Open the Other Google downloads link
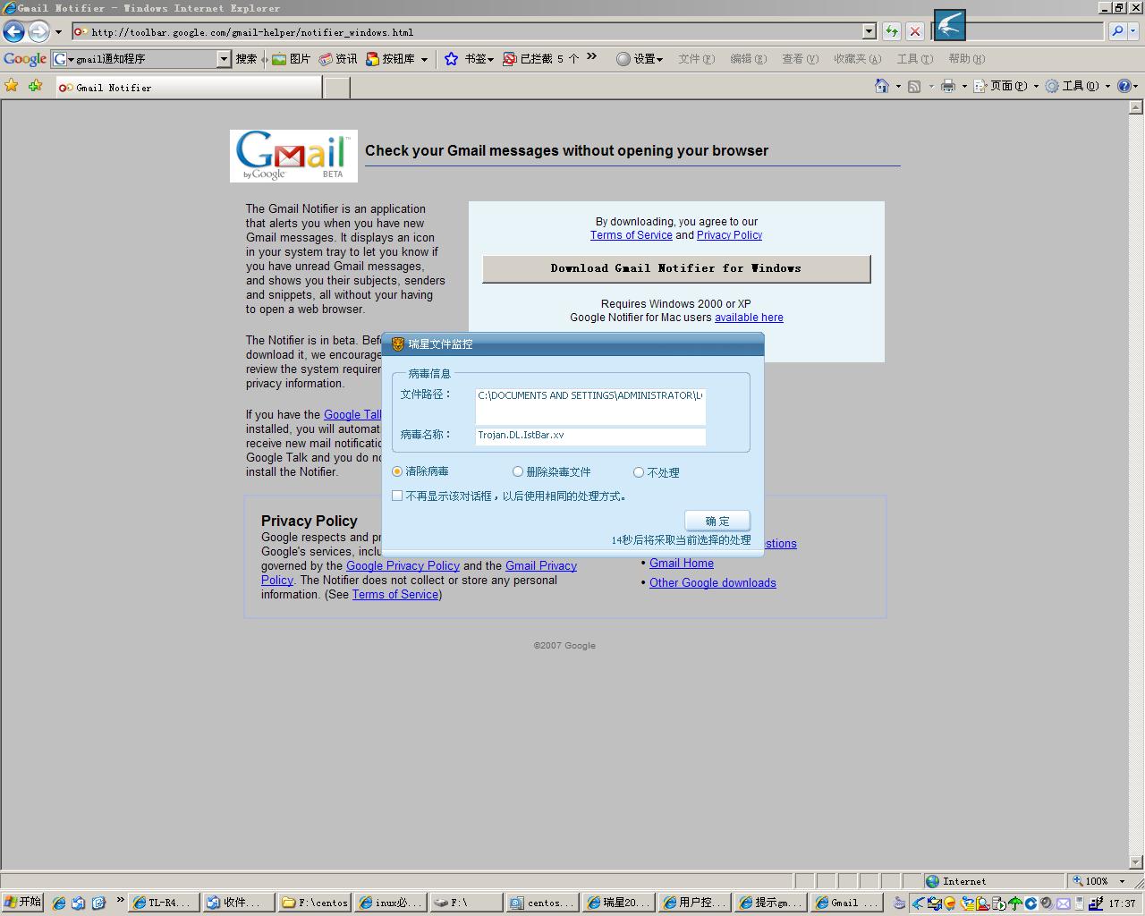 click(713, 583)
